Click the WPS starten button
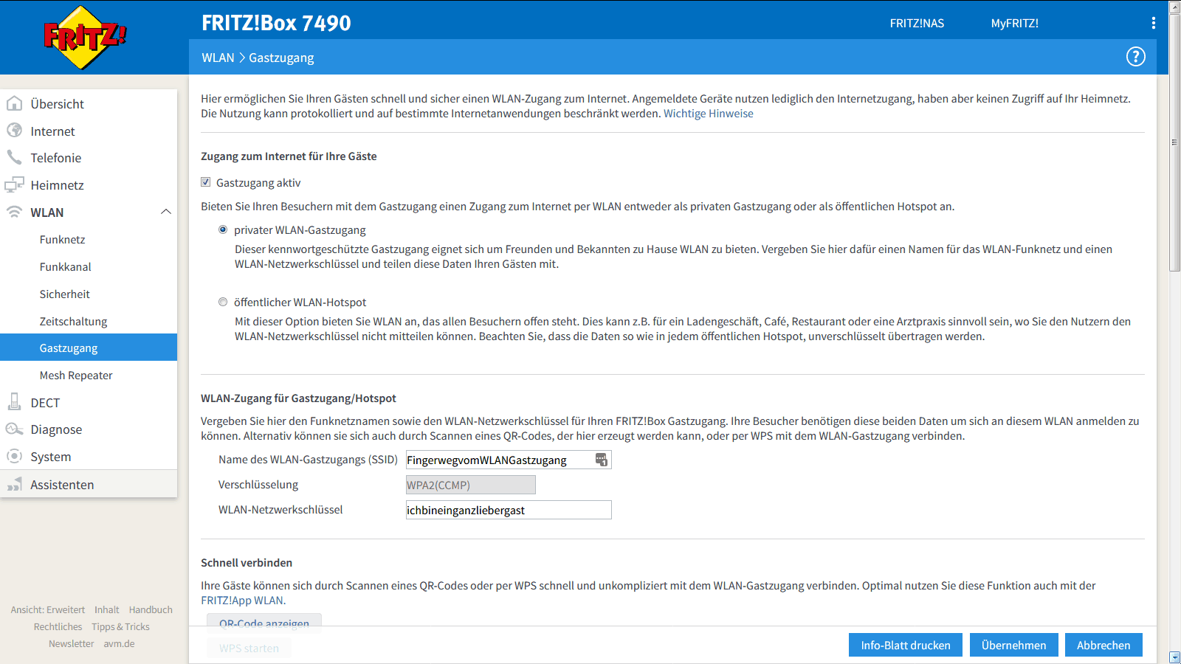 point(249,648)
